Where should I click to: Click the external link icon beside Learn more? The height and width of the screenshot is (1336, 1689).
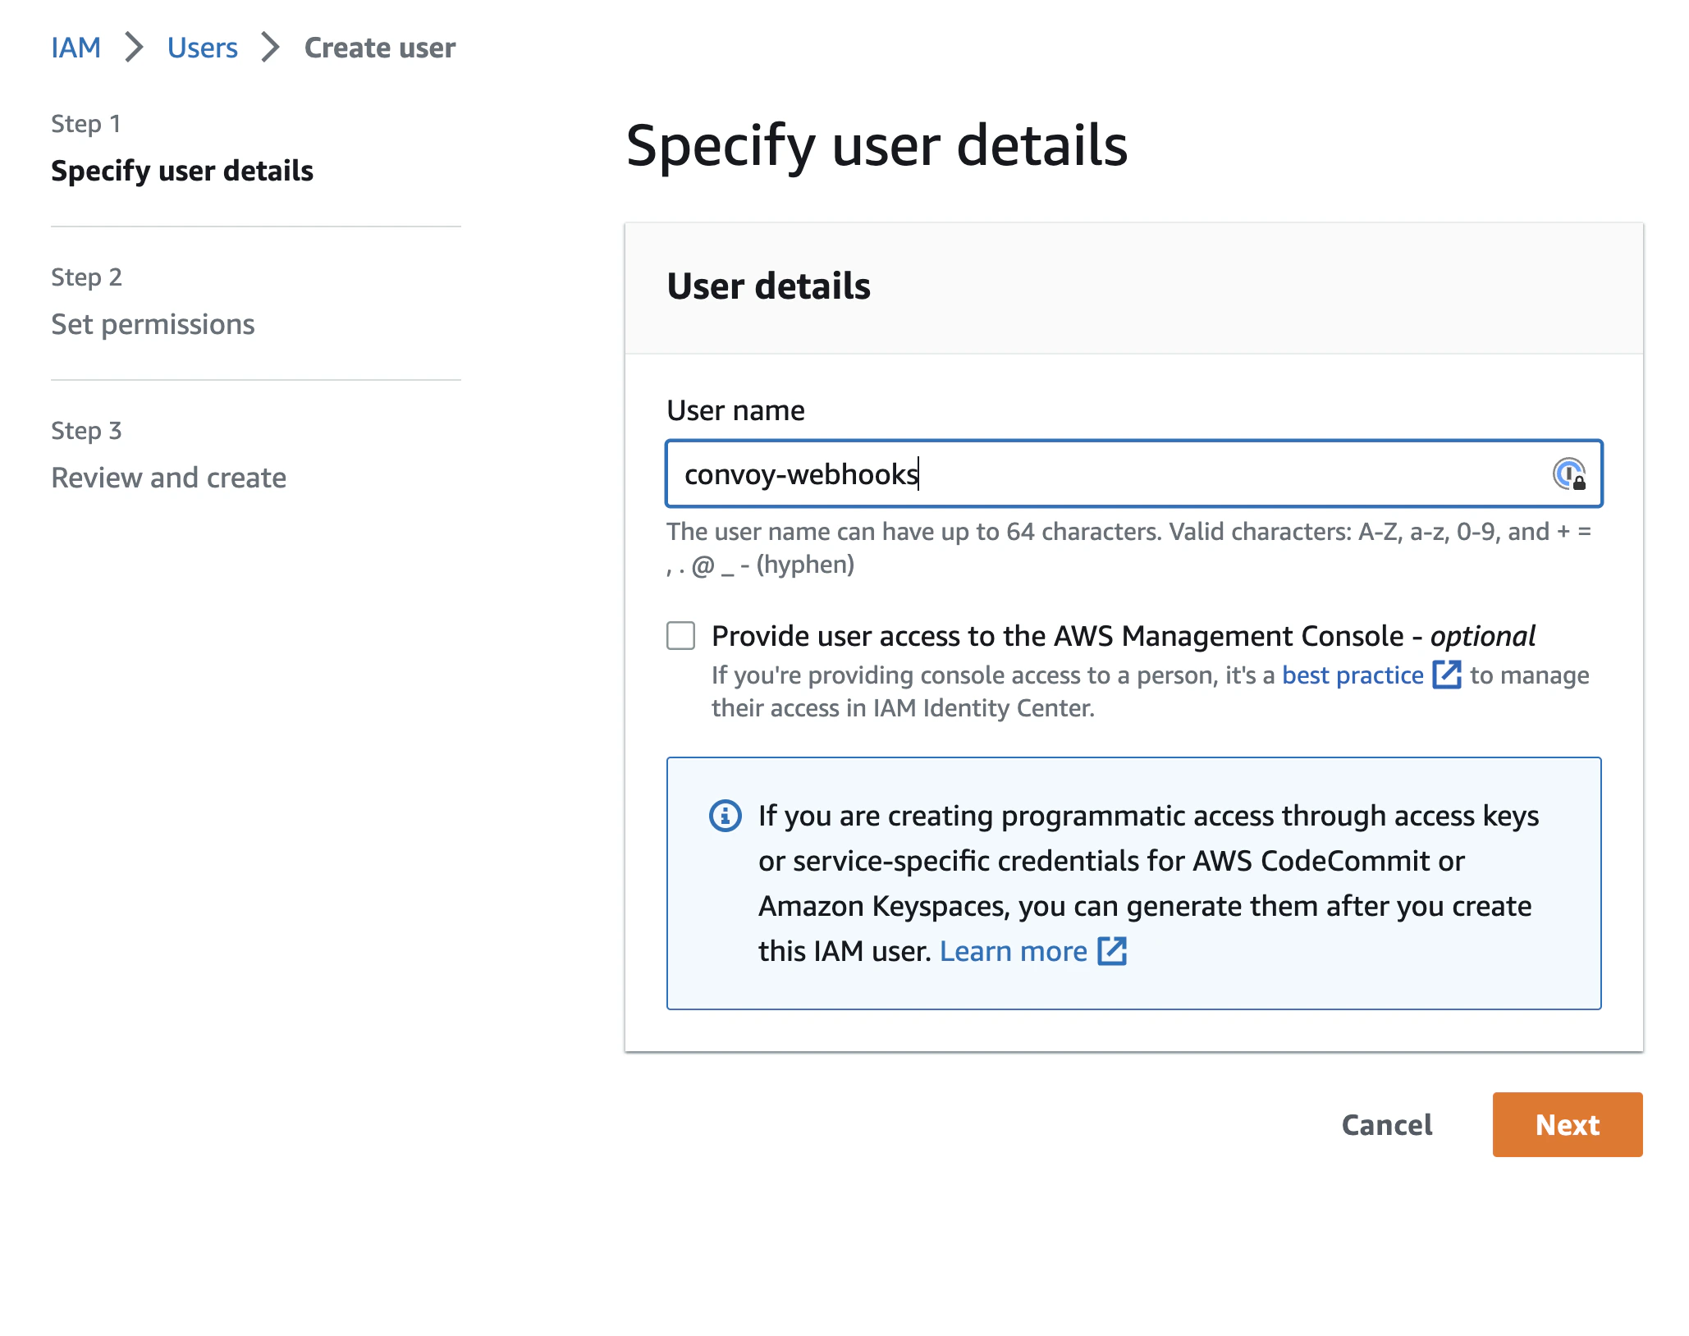(x=1113, y=950)
